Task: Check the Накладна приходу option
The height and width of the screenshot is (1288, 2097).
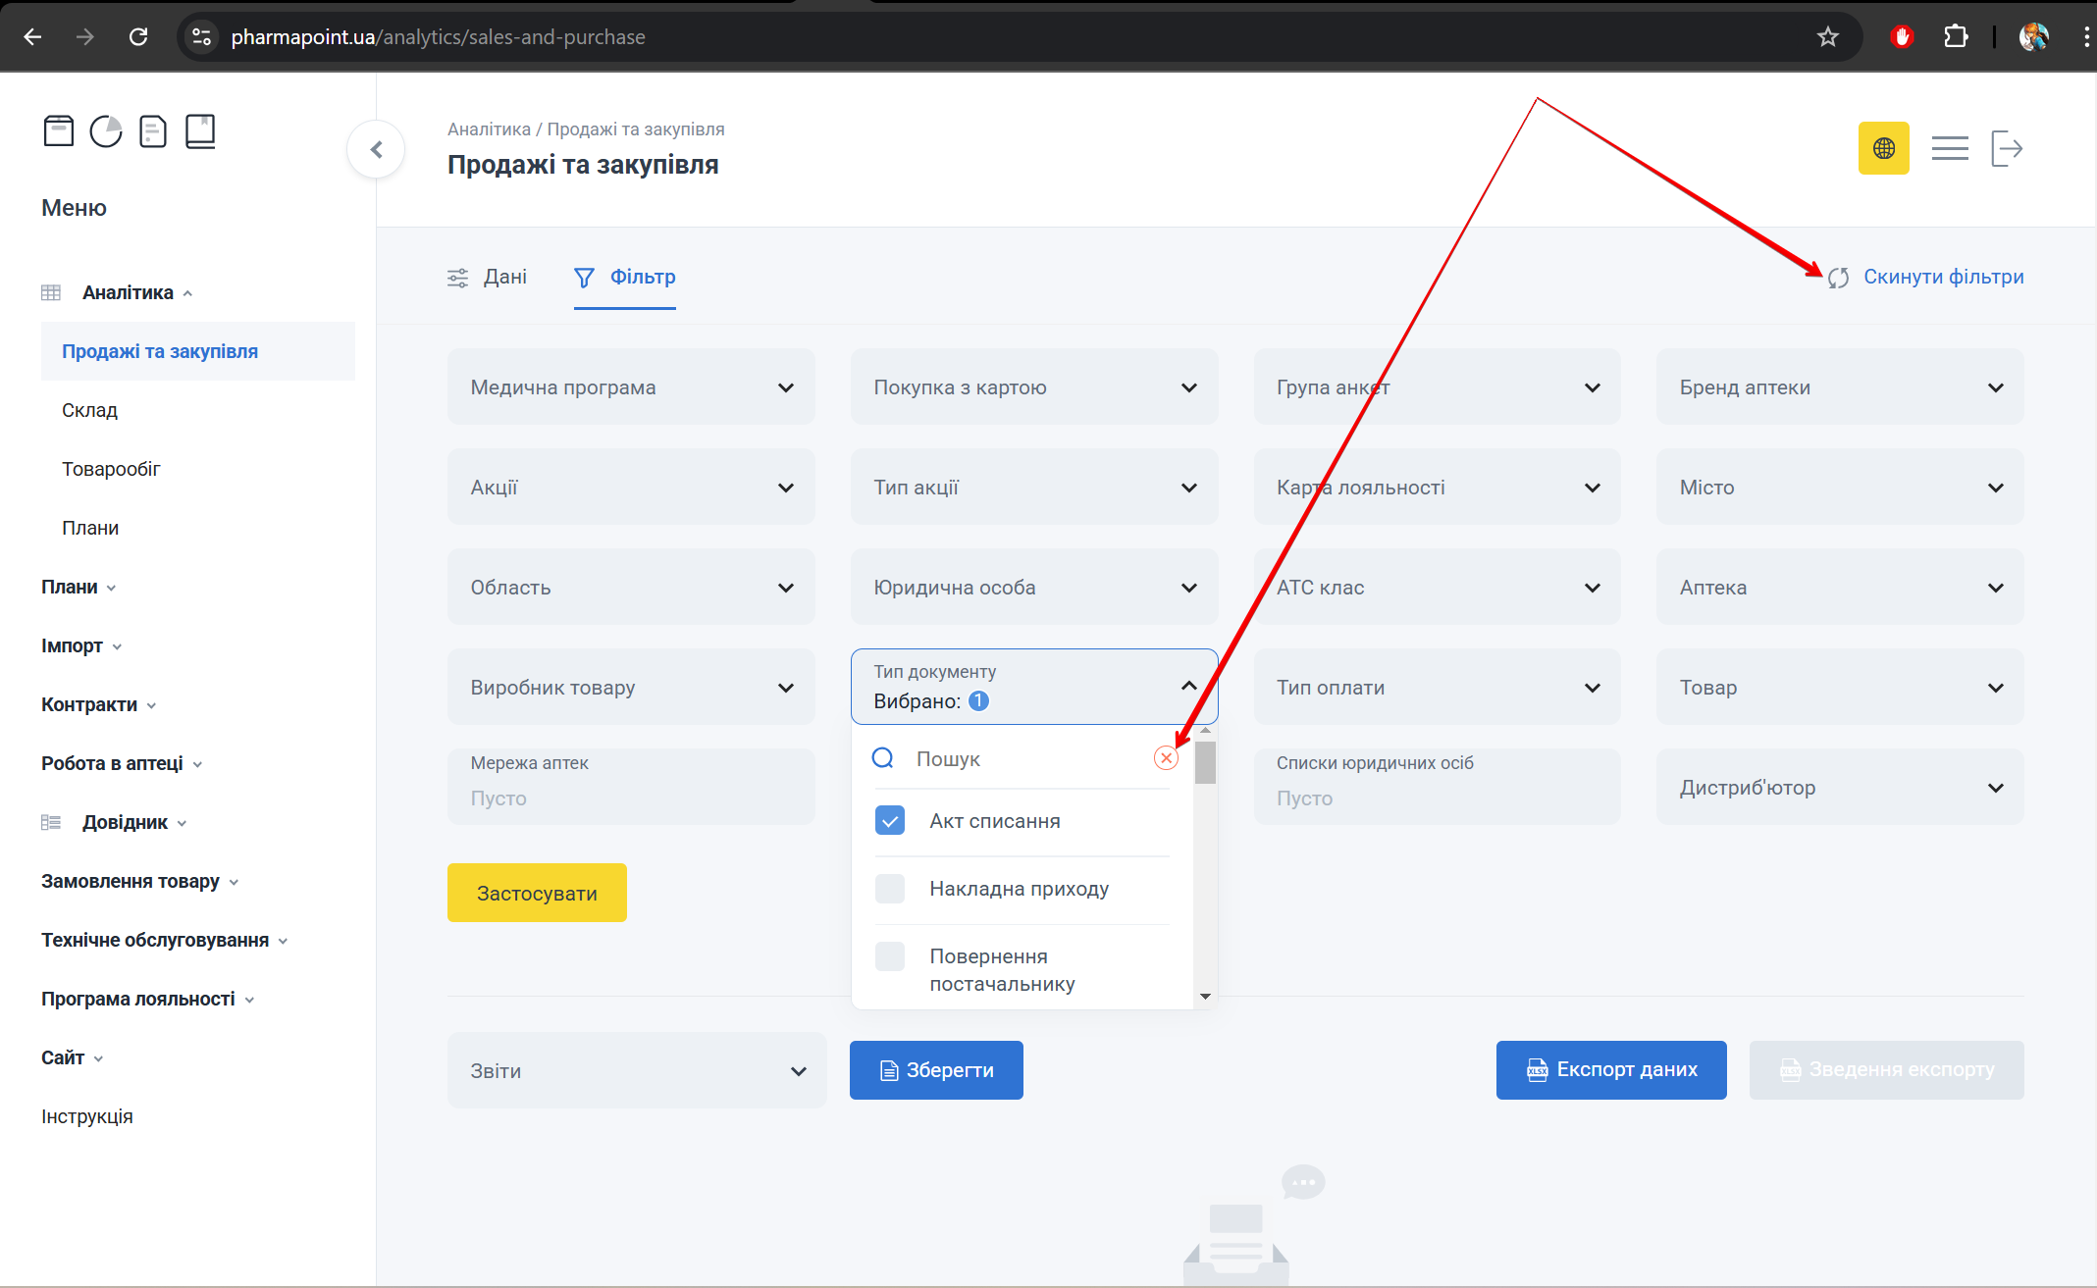Action: 890,888
